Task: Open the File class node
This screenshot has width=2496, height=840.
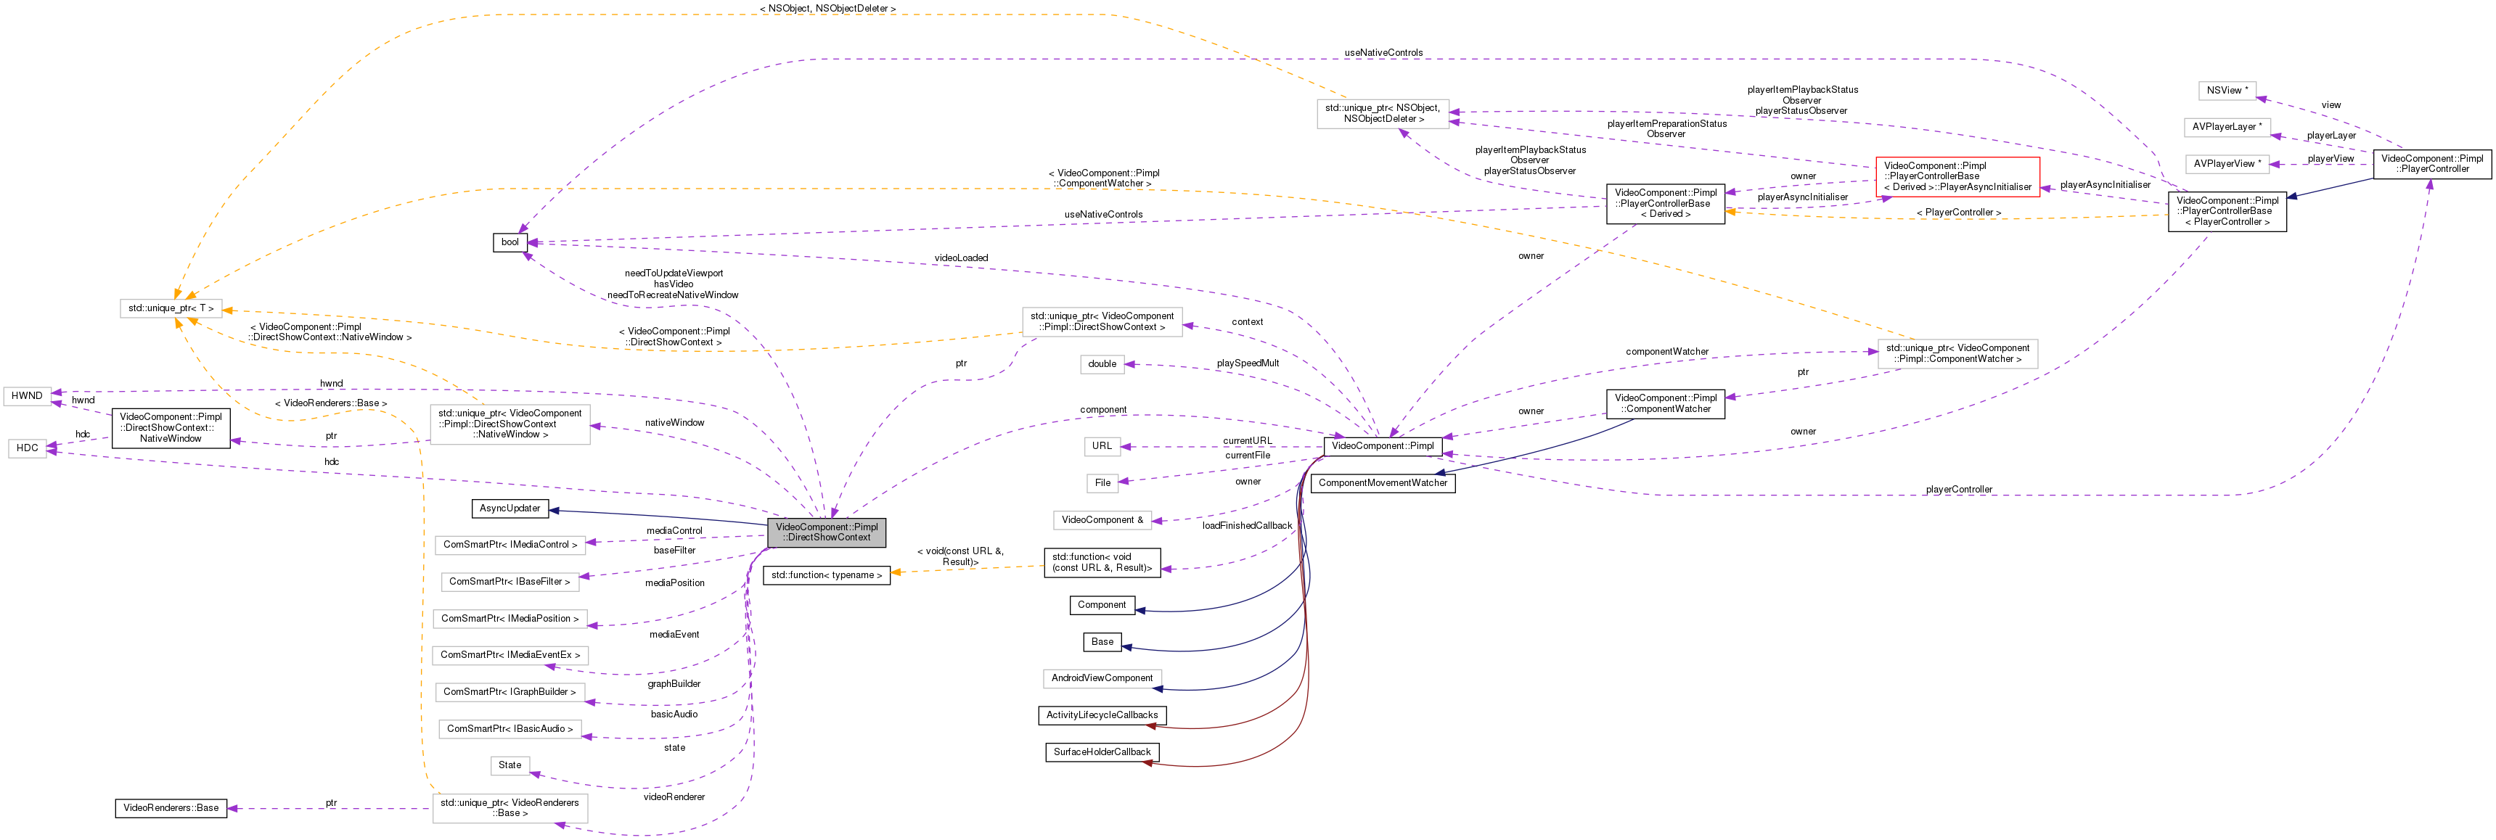Action: [1102, 482]
